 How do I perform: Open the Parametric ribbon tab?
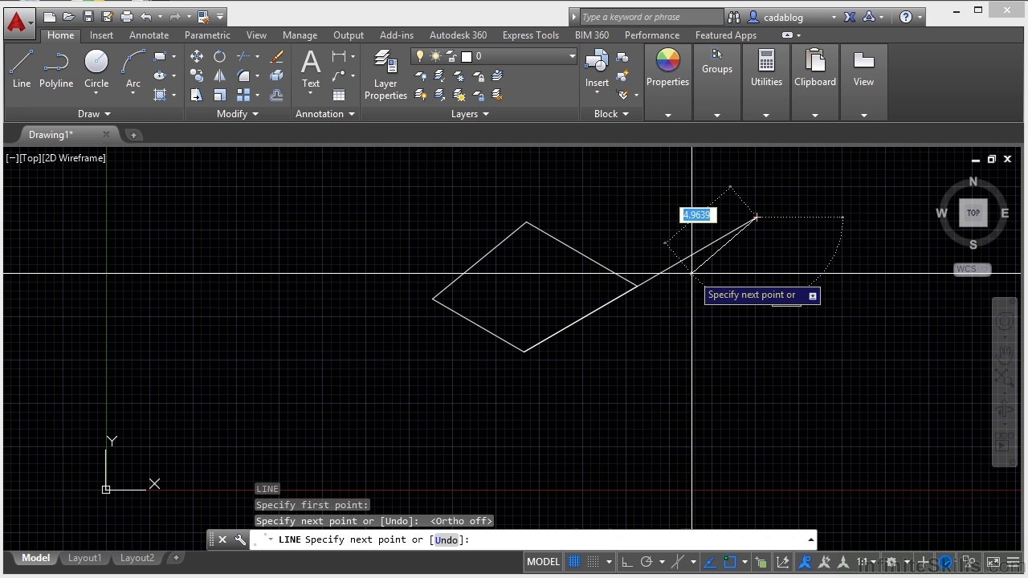click(207, 35)
